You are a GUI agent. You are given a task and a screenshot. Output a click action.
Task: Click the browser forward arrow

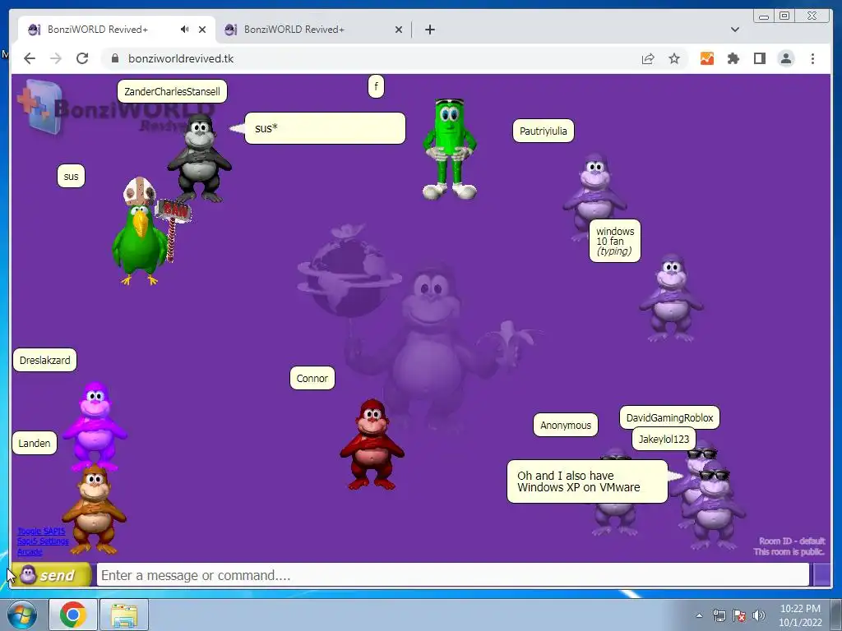56,58
